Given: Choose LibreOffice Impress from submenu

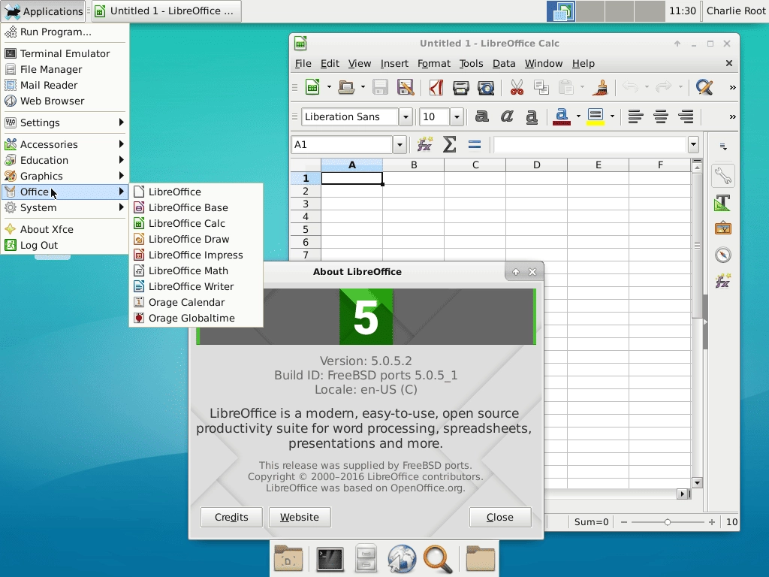Looking at the screenshot, I should 196,255.
